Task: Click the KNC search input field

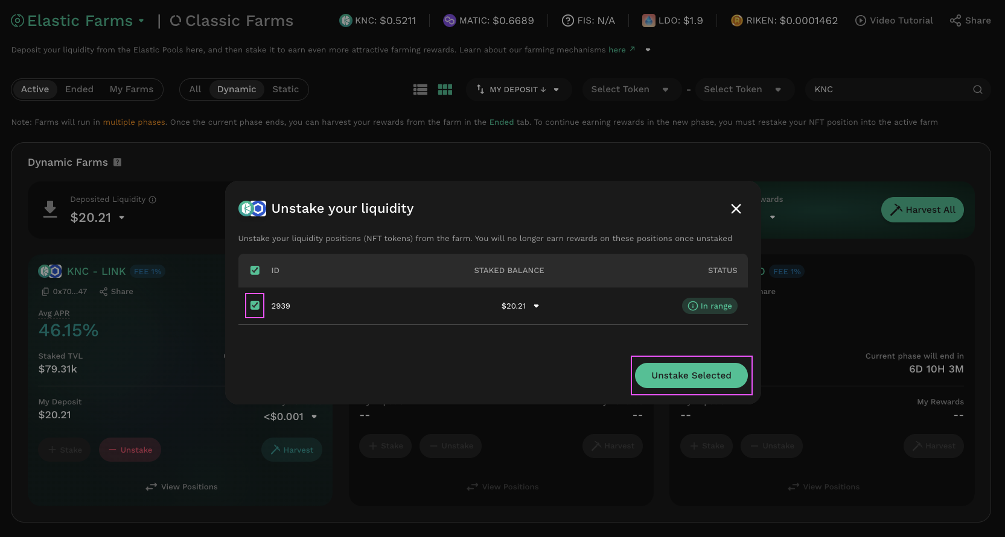Action: tap(887, 89)
